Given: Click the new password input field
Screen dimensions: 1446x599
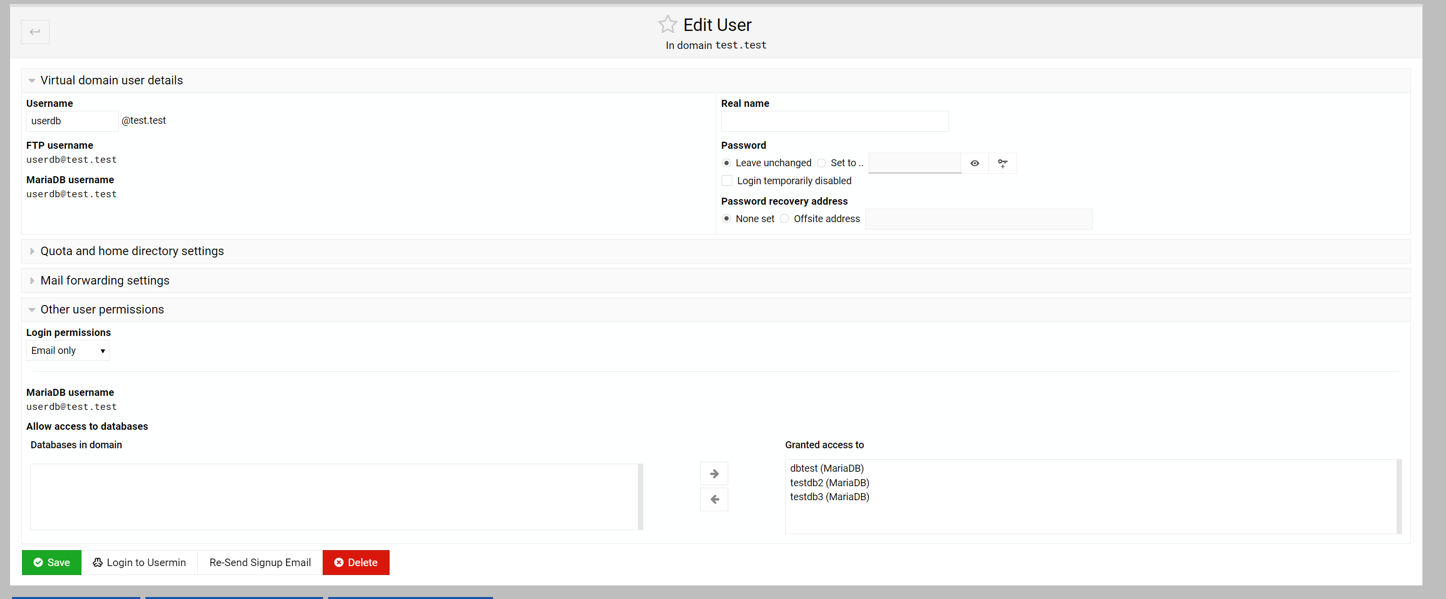Looking at the screenshot, I should tap(915, 163).
